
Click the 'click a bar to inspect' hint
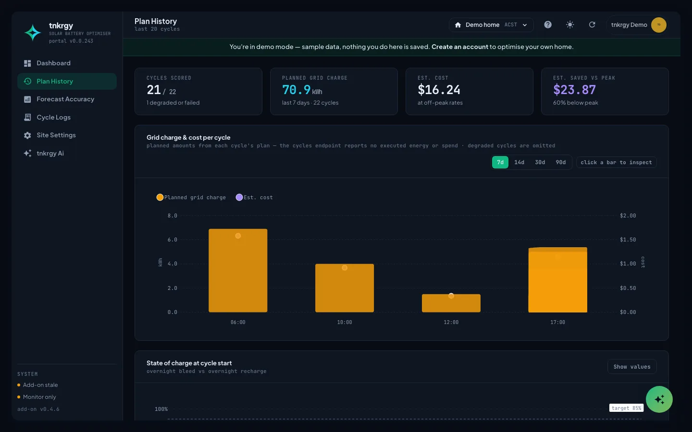(x=616, y=162)
